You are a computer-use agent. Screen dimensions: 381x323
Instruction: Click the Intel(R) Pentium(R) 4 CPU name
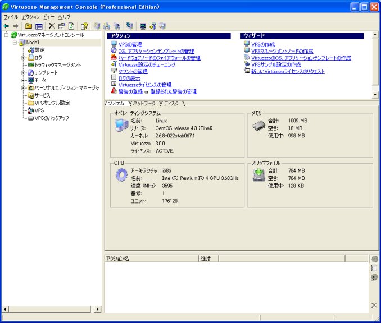[200, 178]
